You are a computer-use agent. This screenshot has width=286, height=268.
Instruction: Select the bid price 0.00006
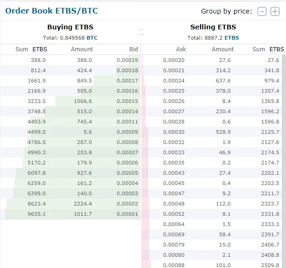point(127,163)
